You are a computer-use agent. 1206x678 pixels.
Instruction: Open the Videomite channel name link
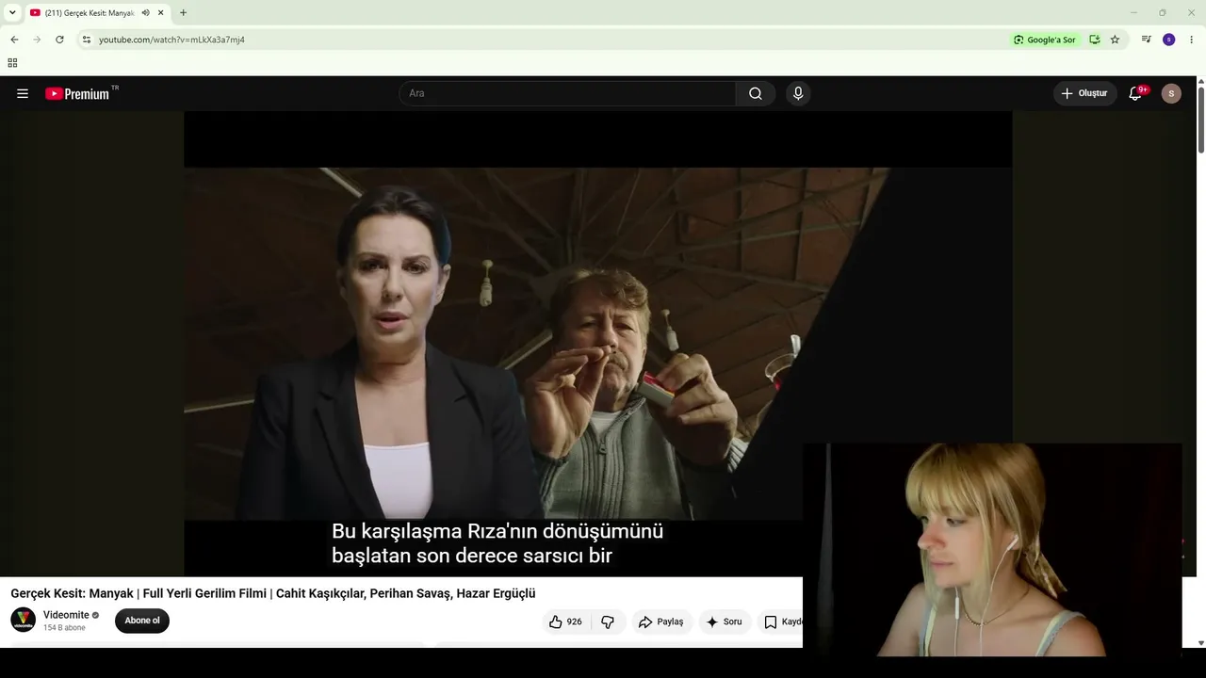click(x=66, y=615)
